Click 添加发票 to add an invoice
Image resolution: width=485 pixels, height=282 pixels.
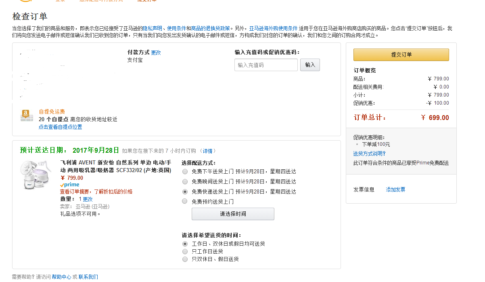pos(395,189)
